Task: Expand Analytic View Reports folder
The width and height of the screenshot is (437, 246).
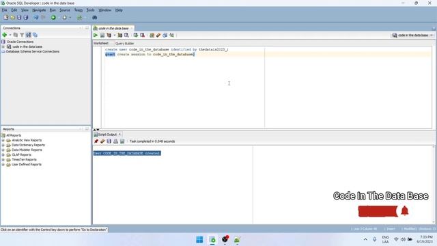Action: tap(3, 140)
